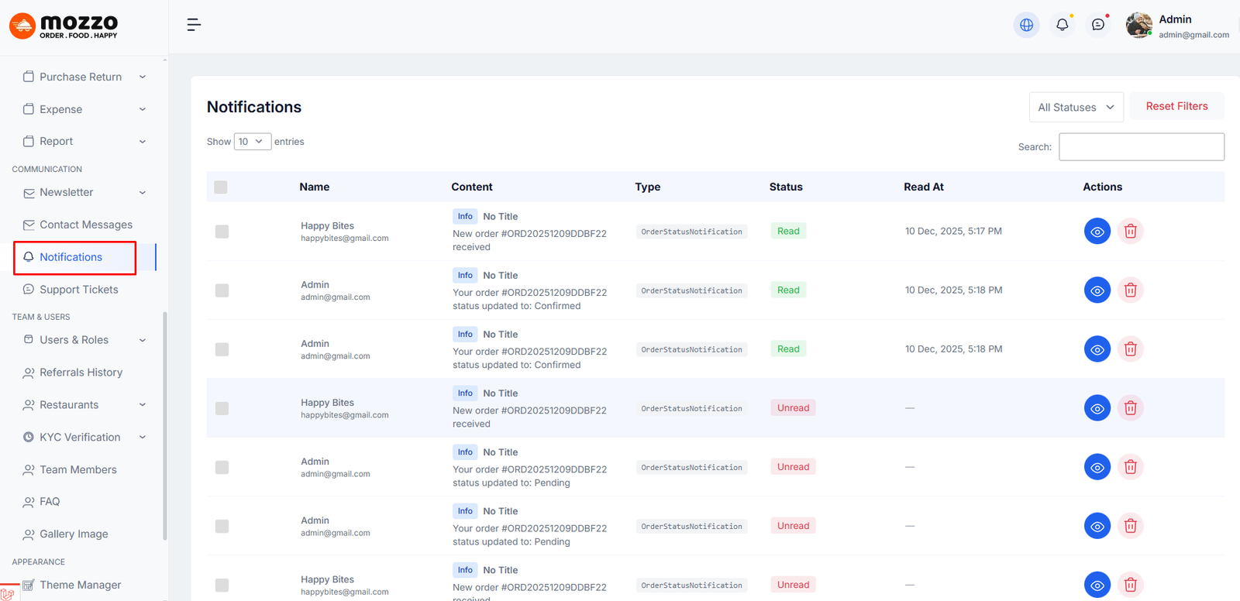This screenshot has width=1240, height=601.
Task: Toggle the select-all checkbox in table header
Action: pos(221,187)
